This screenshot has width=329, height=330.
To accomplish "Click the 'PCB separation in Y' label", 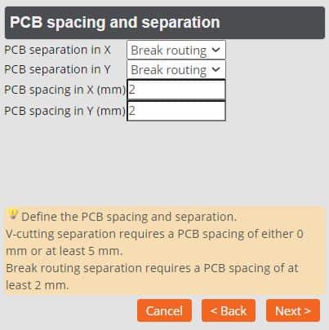I will point(57,69).
